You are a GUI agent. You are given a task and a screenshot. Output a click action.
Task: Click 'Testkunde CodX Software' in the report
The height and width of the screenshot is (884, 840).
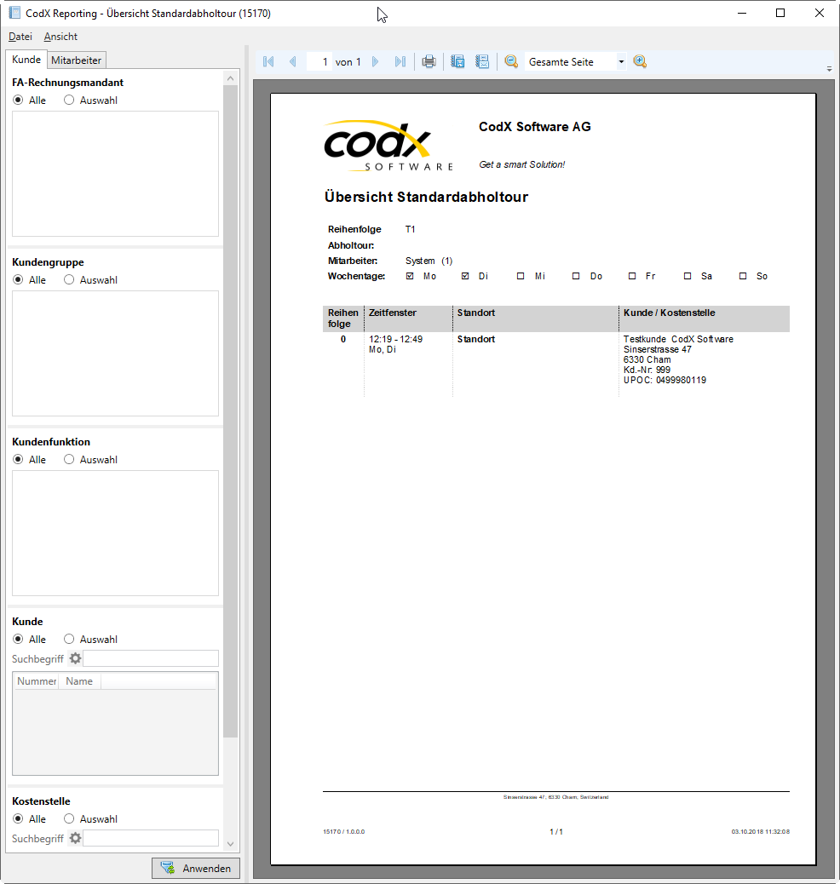(x=678, y=339)
